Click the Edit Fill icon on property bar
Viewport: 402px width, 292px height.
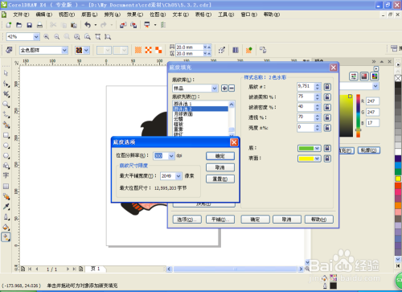click(x=9, y=50)
